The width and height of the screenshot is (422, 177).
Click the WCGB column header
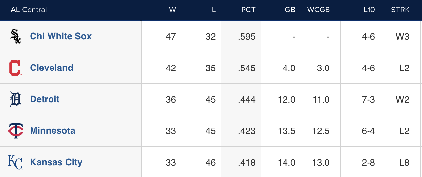pyautogui.click(x=318, y=10)
